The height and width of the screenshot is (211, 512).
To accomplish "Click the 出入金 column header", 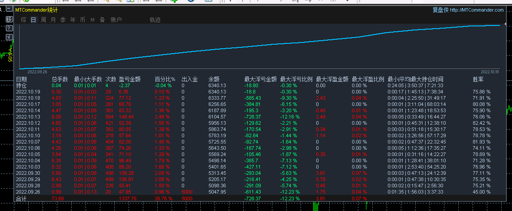I will (190, 79).
